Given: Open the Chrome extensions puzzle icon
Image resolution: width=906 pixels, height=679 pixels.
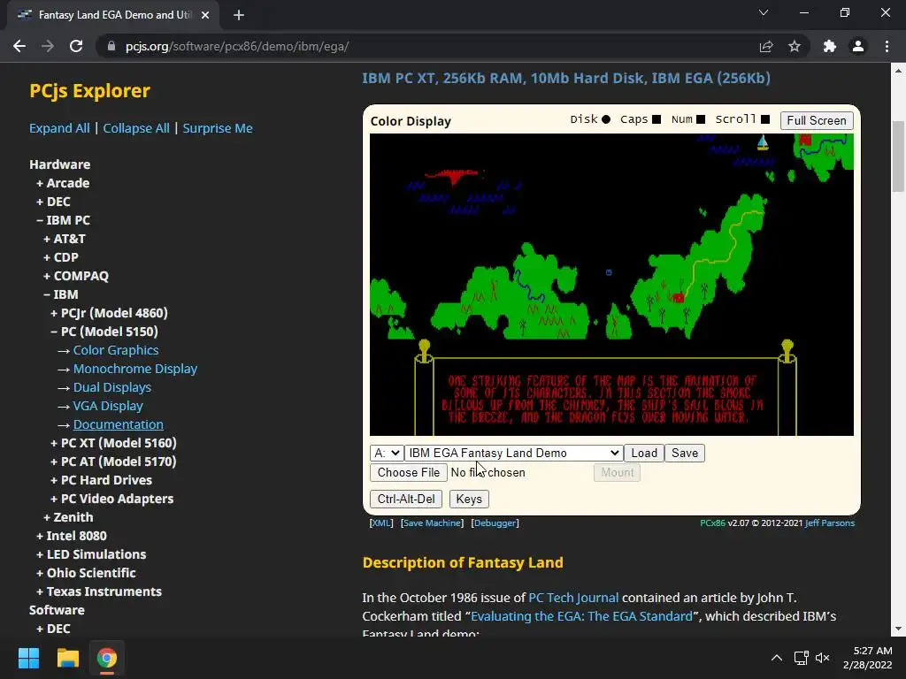Looking at the screenshot, I should (830, 46).
